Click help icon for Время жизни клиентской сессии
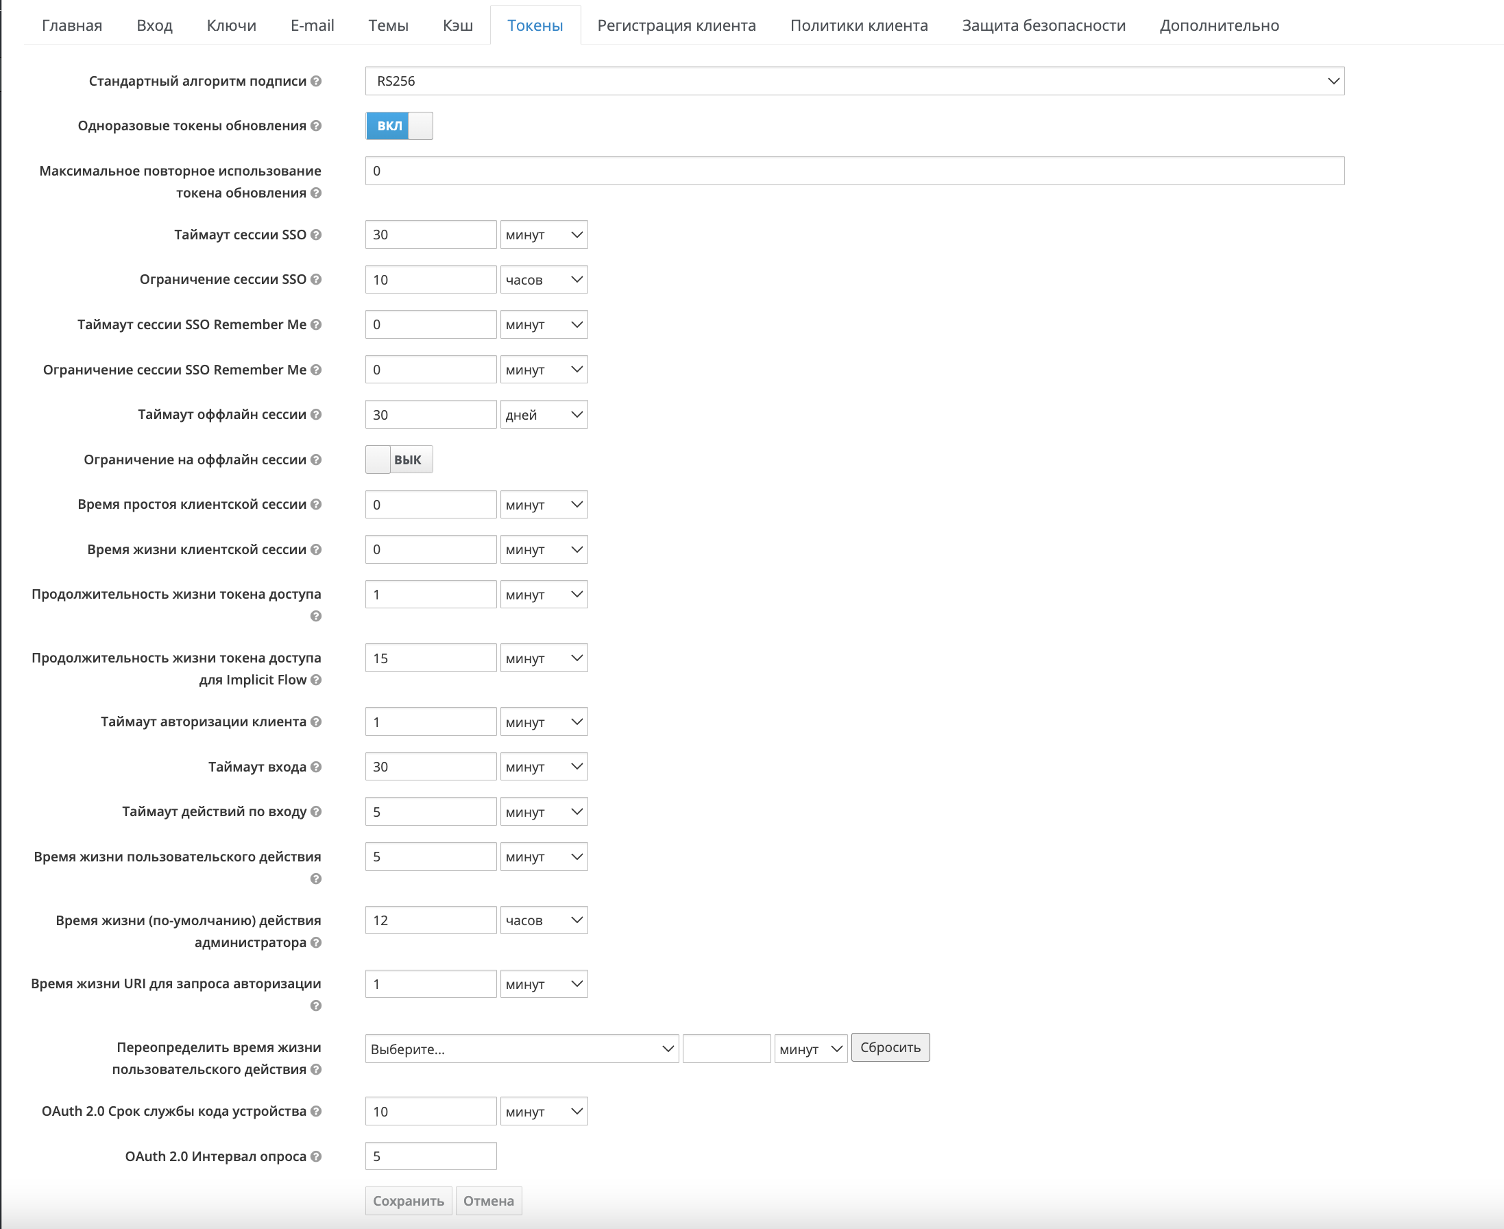This screenshot has height=1229, width=1504. point(316,549)
